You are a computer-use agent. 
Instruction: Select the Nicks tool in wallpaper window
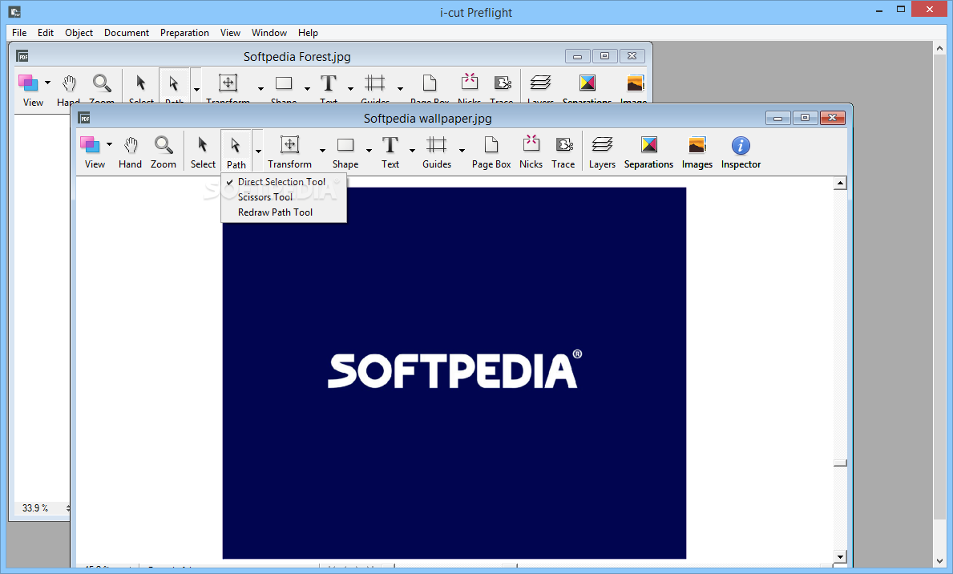click(x=531, y=152)
